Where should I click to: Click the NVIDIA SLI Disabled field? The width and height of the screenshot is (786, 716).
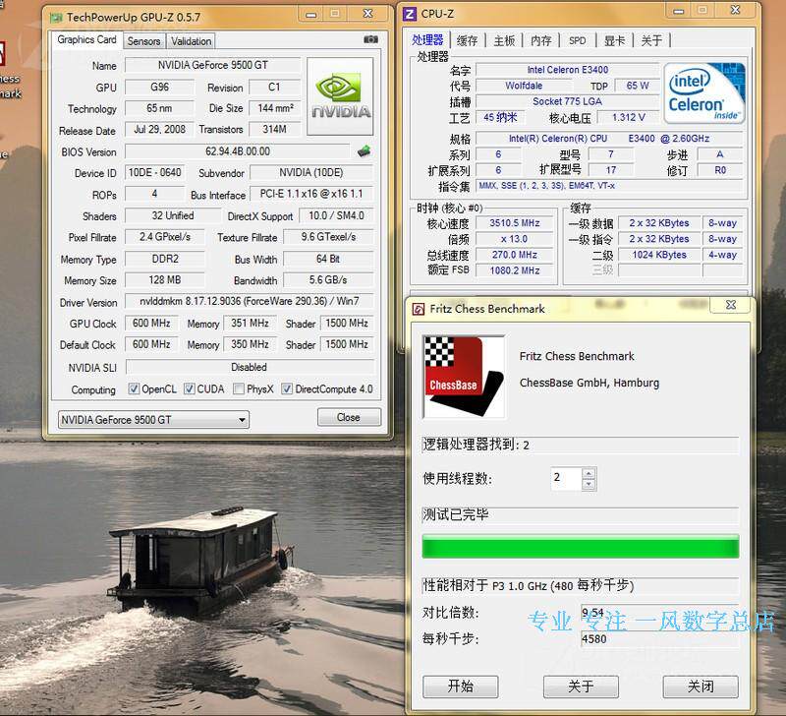(250, 367)
